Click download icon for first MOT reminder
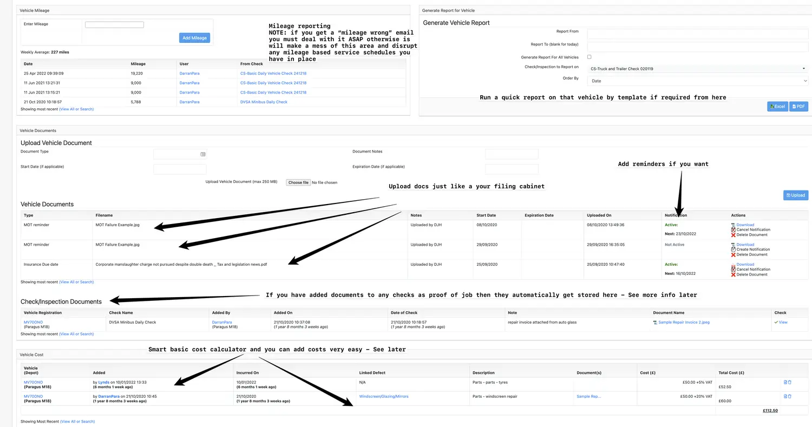The image size is (812, 427). pyautogui.click(x=734, y=225)
